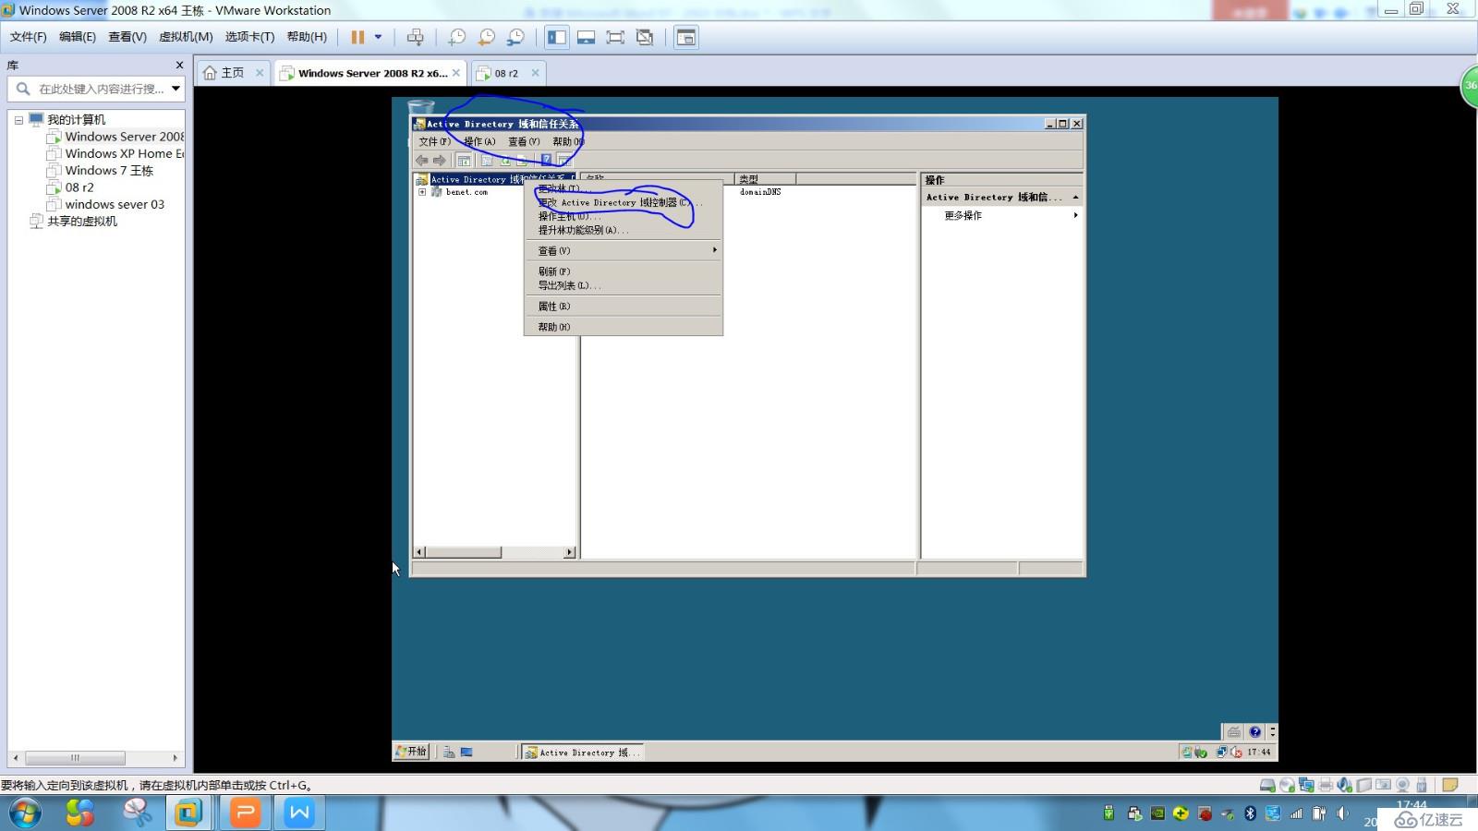
Task: Open the power options dropdown beside the pause button
Action: point(378,37)
